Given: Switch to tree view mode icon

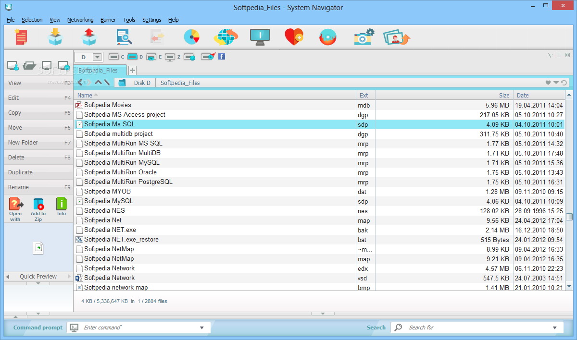Looking at the screenshot, I should [550, 55].
